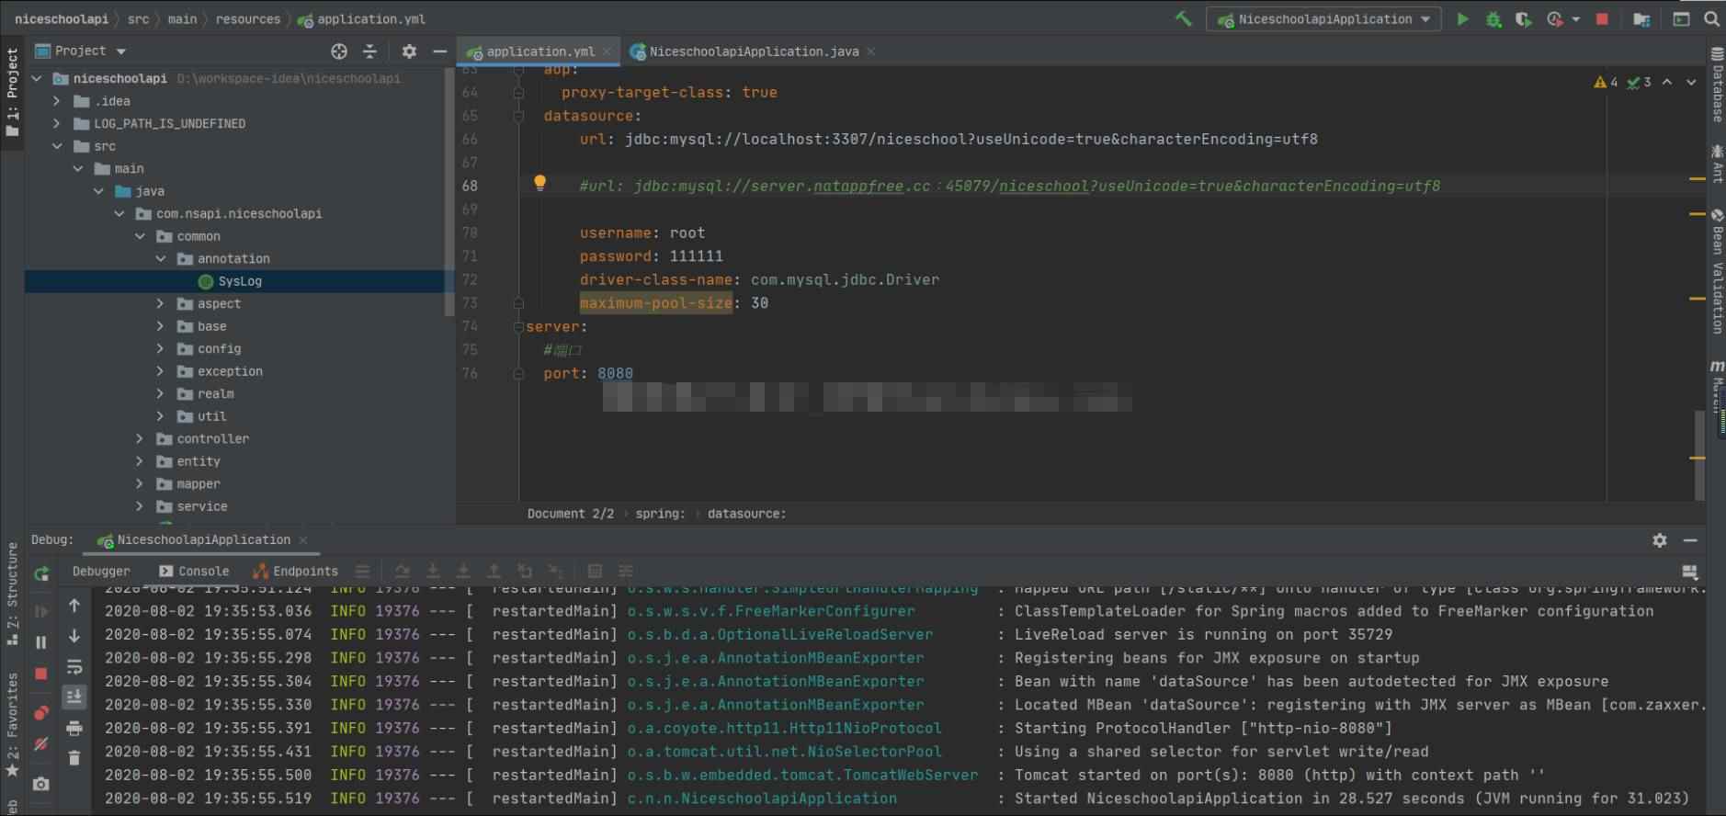Hide the Project tool window
Image resolution: width=1726 pixels, height=816 pixels.
(x=439, y=51)
